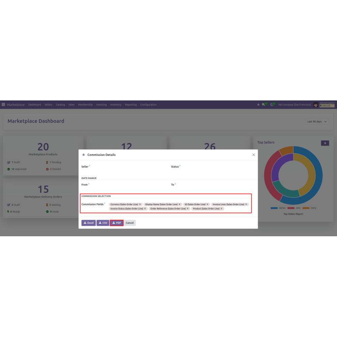Delete the Order Reference tag with its x
Screen dimensions: 337x337
pos(188,209)
